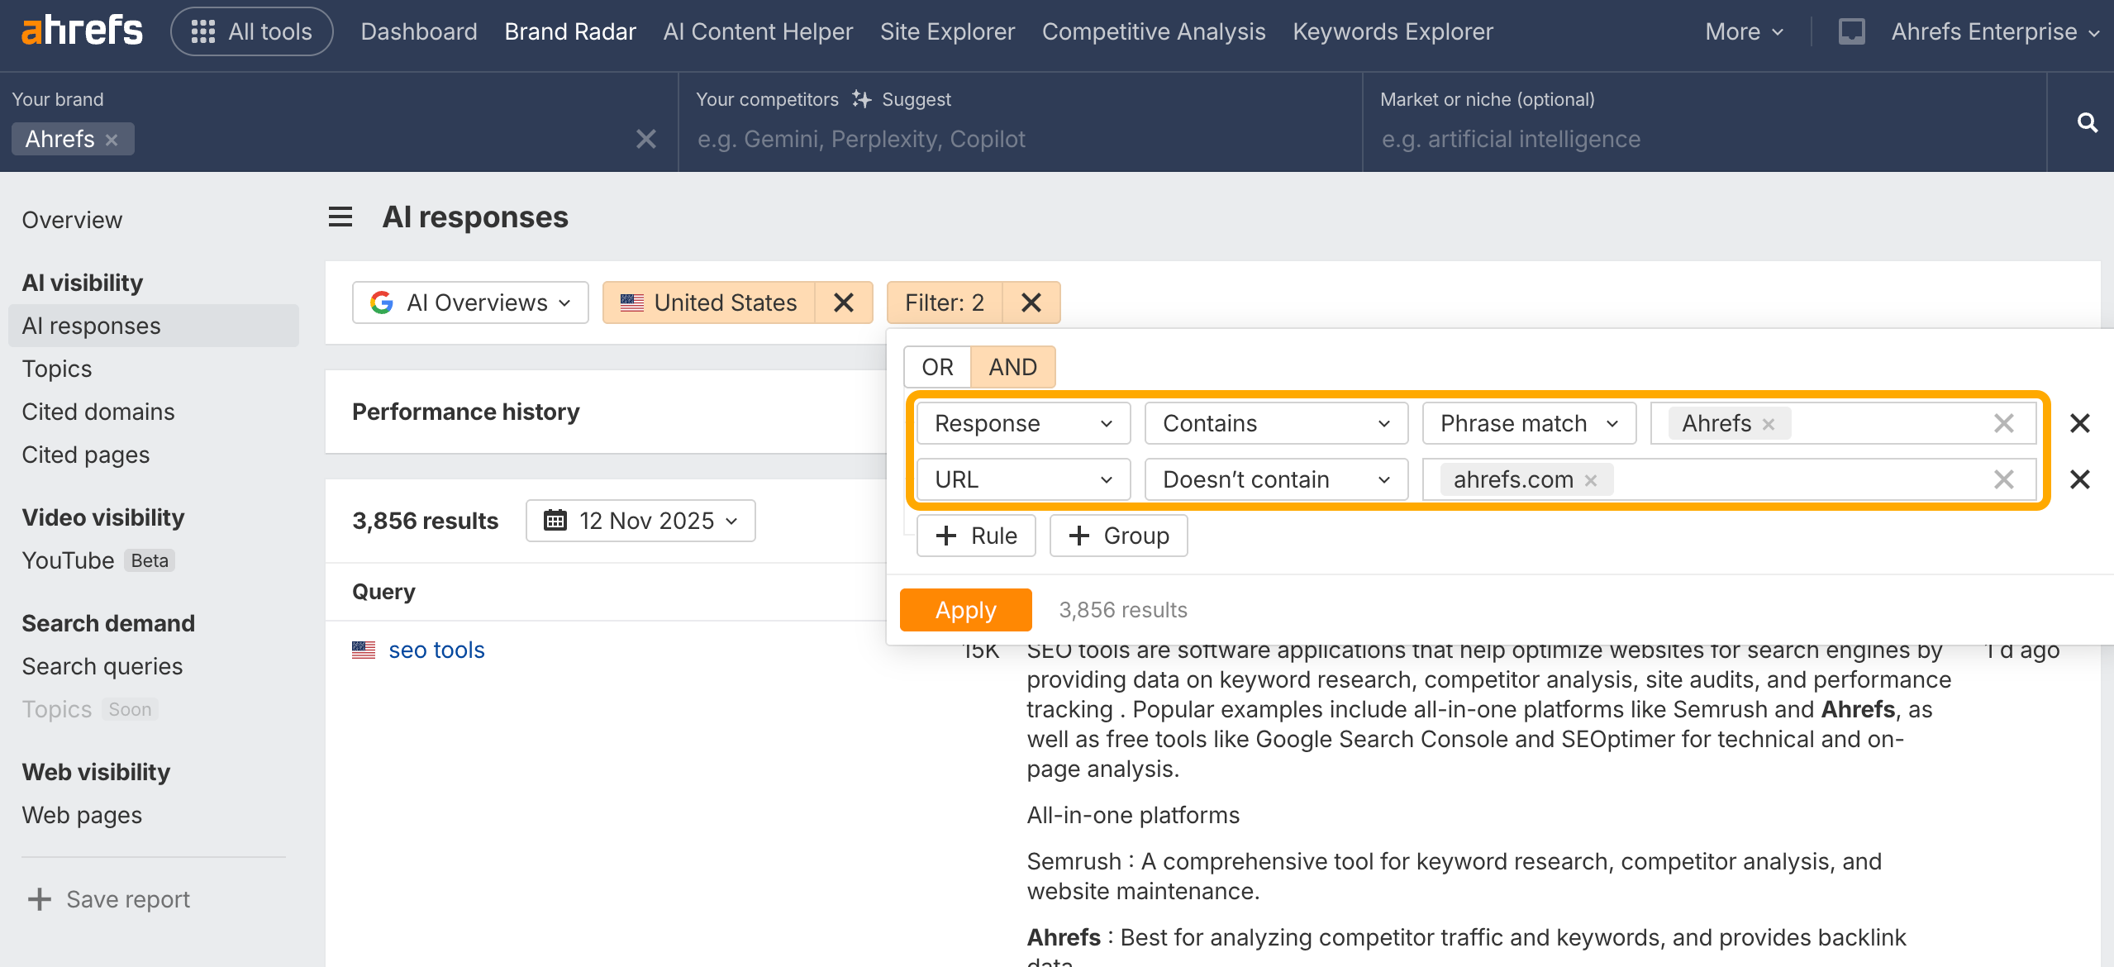Open the Doesn't contain condition dropdown

pos(1275,479)
